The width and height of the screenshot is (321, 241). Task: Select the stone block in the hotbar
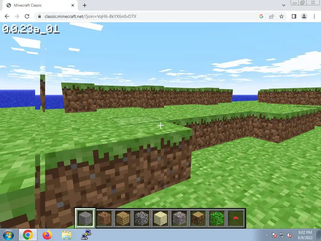click(85, 218)
